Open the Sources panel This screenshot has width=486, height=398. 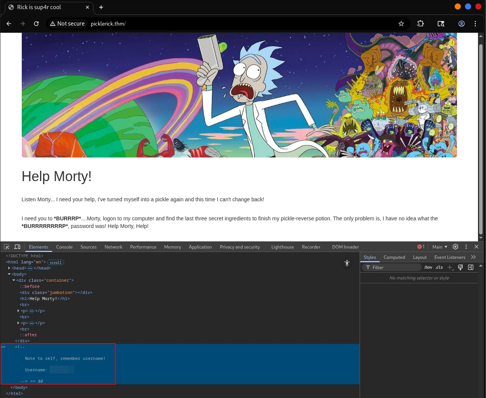tap(89, 247)
